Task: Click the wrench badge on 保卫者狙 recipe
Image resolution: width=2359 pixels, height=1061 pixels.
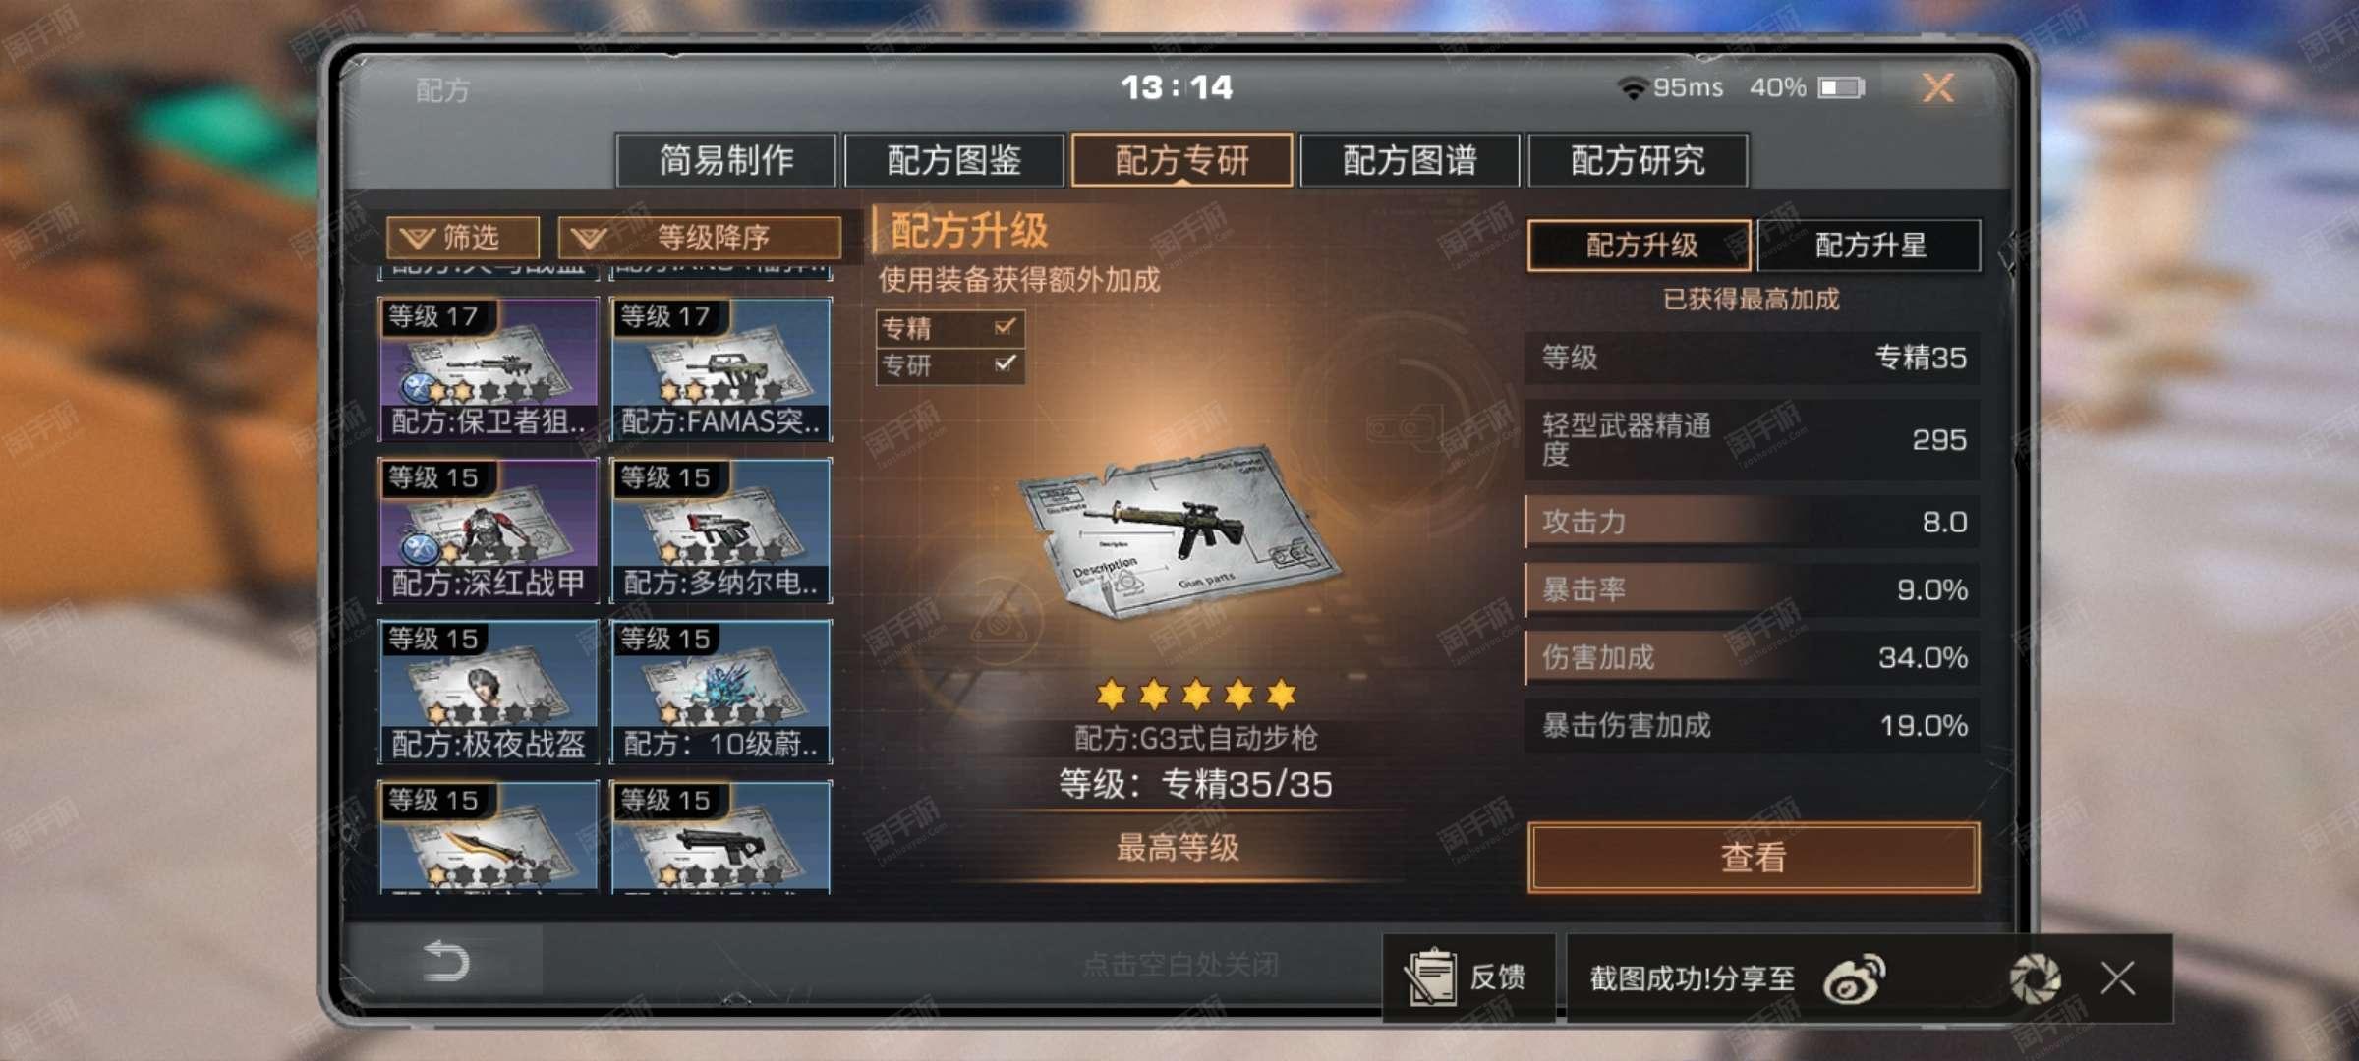Action: [418, 388]
